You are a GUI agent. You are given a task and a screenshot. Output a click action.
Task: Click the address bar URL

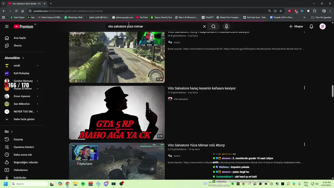click(x=68, y=11)
